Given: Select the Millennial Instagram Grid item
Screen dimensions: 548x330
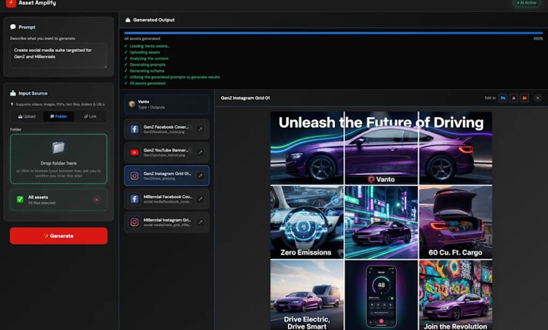Looking at the screenshot, I should 167,222.
